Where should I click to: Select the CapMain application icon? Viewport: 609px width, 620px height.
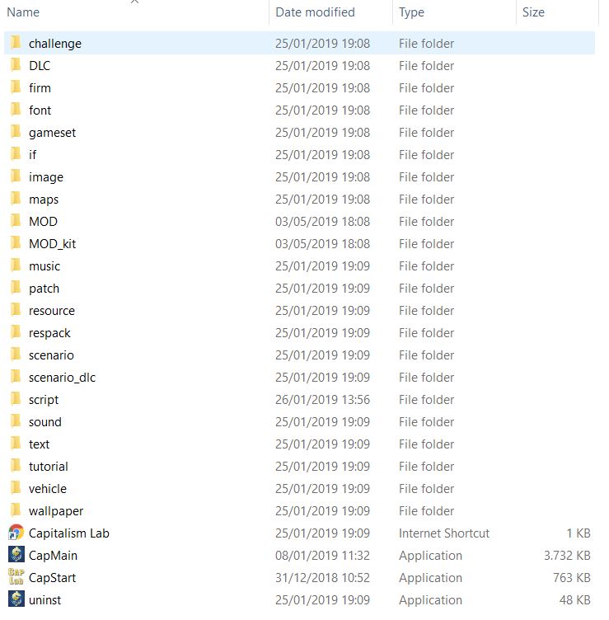[x=16, y=555]
